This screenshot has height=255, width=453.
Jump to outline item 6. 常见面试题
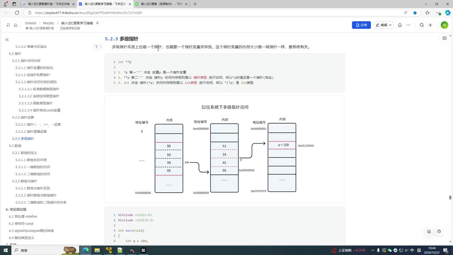tap(16, 209)
